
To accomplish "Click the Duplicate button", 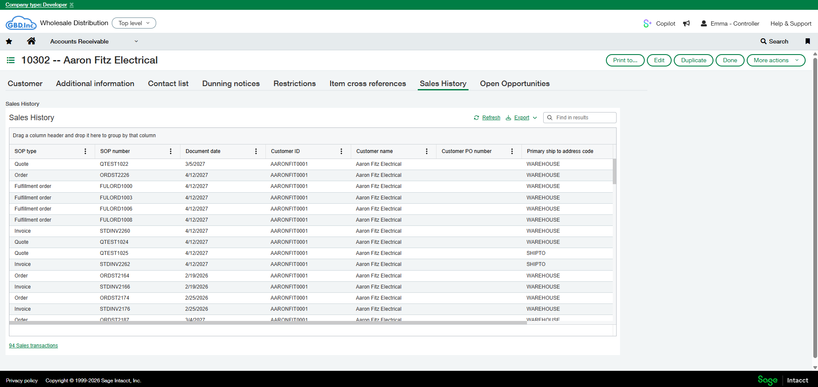I will [x=693, y=61].
